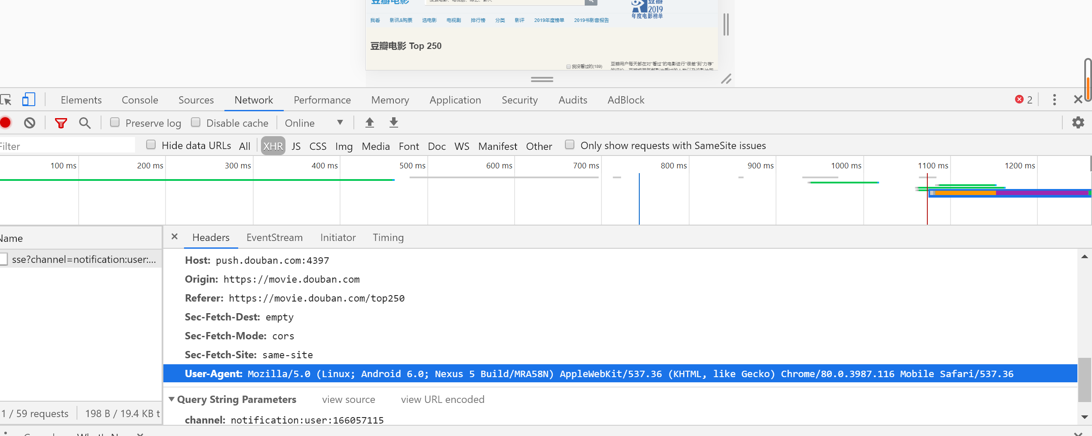Viewport: 1092px width, 436px height.
Task: Collapse Query String Parameters section
Action: click(172, 399)
